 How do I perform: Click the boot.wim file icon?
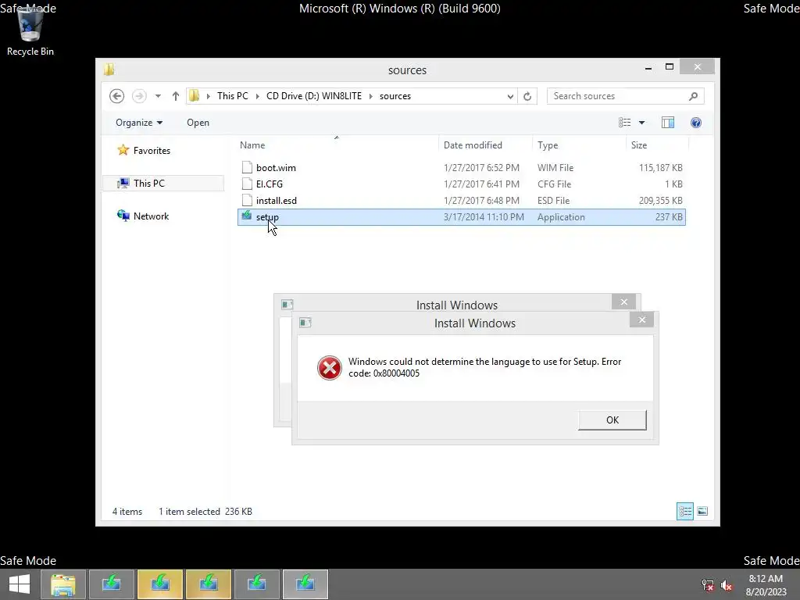coord(247,167)
